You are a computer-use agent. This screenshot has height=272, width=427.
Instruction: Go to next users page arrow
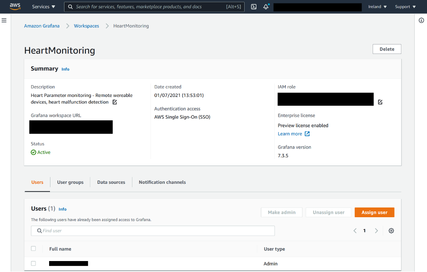[376, 231]
